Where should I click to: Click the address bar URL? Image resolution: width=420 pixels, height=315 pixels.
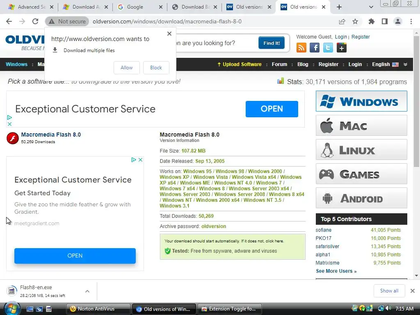click(167, 21)
